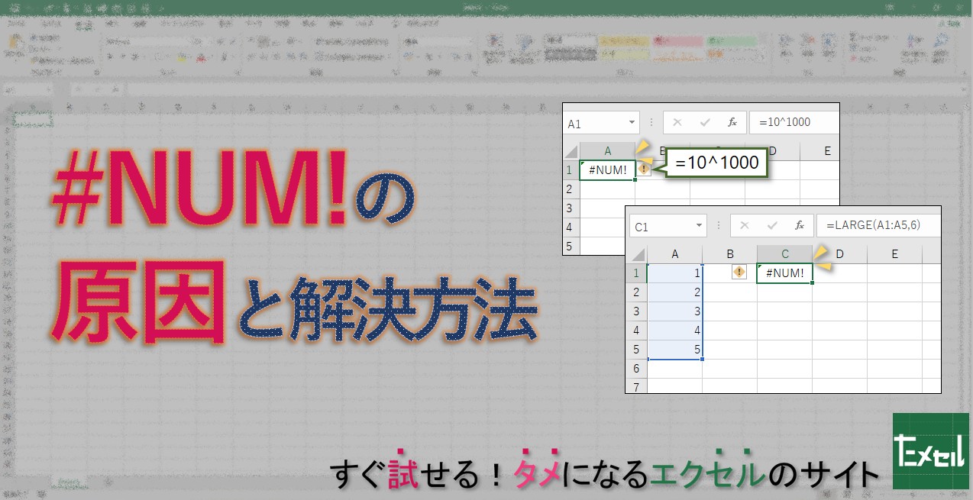Screen dimensions: 973x500
Task: Click the formula bar containing =10^1000
Action: pyautogui.click(x=793, y=122)
